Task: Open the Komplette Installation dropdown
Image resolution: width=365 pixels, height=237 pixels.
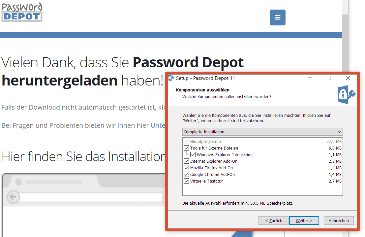Action: (262, 132)
